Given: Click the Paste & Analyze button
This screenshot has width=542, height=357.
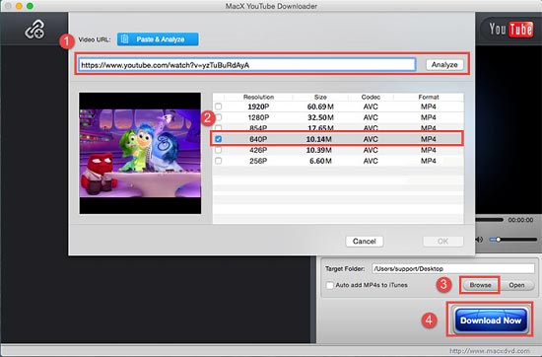Looking at the screenshot, I should pos(158,39).
